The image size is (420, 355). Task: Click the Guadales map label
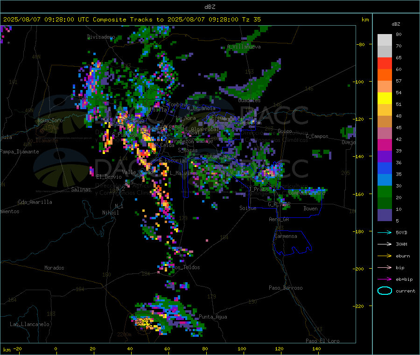[x=249, y=100]
